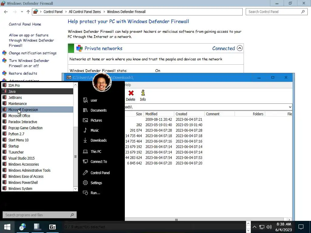Click All Control Panel Items breadcrumb
311x233 pixels.
pos(85,12)
